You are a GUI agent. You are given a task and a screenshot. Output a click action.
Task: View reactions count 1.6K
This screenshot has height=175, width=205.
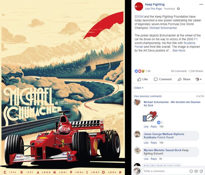click(148, 71)
